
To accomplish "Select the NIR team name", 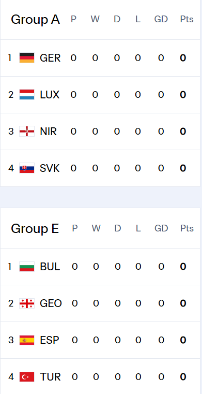I will tap(48, 132).
